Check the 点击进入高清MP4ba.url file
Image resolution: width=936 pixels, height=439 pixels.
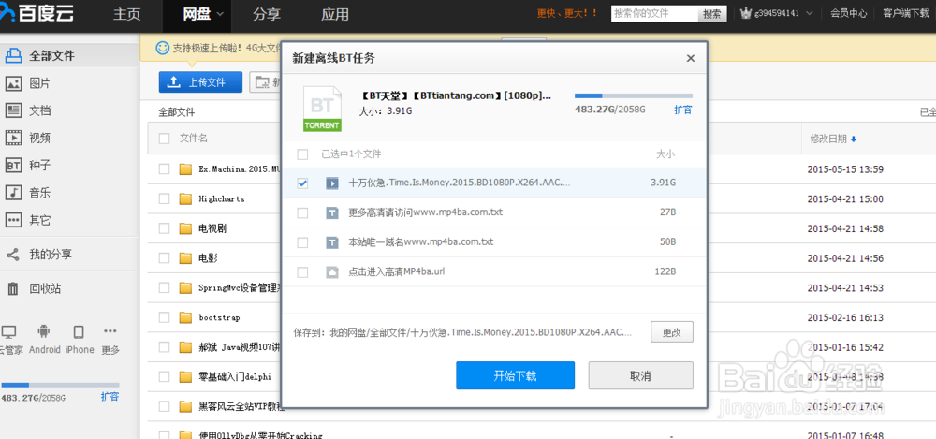coord(302,272)
